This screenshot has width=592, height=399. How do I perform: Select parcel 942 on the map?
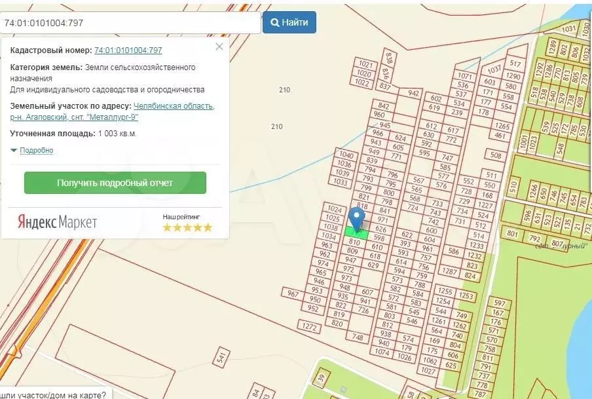pos(413,94)
